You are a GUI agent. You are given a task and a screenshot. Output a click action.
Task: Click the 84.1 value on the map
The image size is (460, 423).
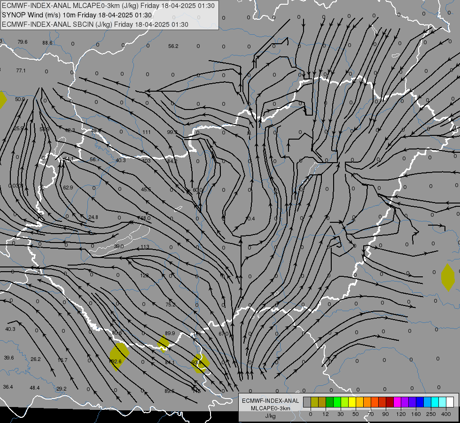[170, 362]
